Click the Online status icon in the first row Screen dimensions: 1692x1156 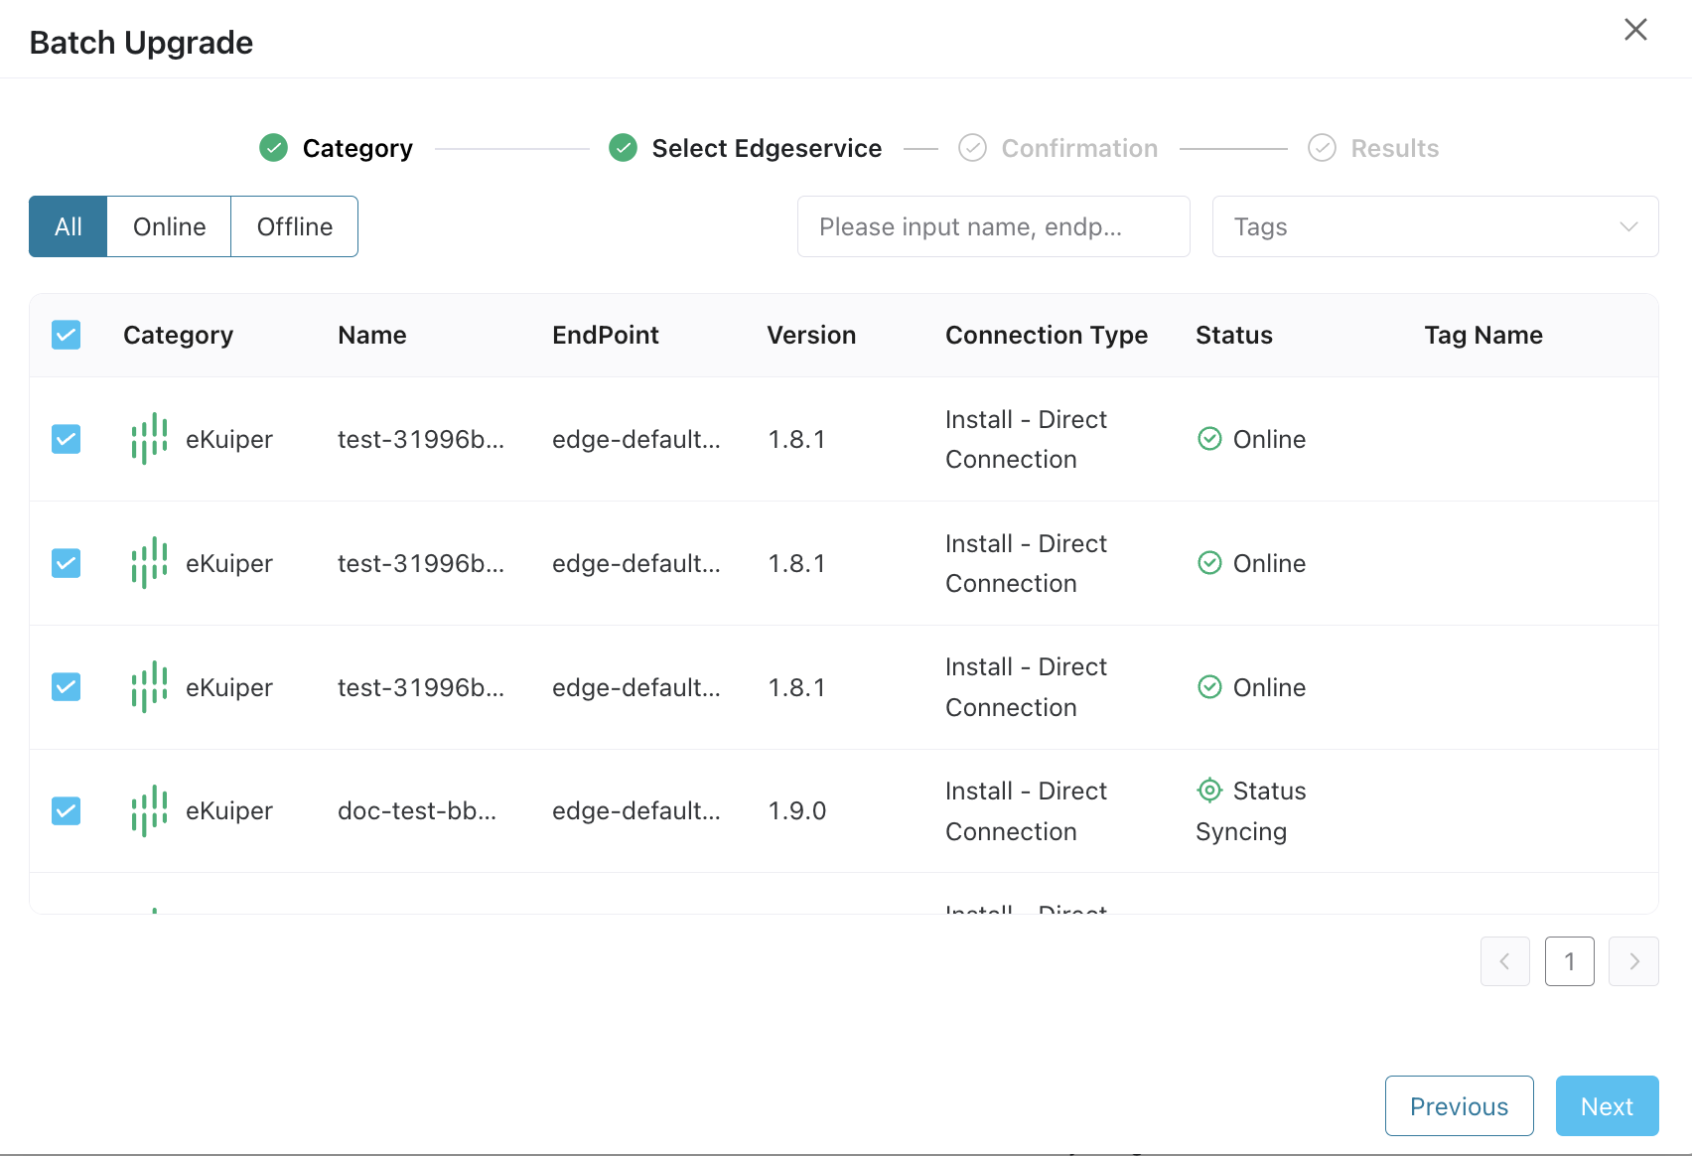coord(1209,439)
